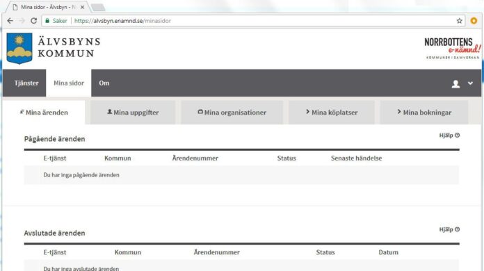Open the Norrbottens e-nämnd logo link
The height and width of the screenshot is (271, 484).
pyautogui.click(x=452, y=49)
